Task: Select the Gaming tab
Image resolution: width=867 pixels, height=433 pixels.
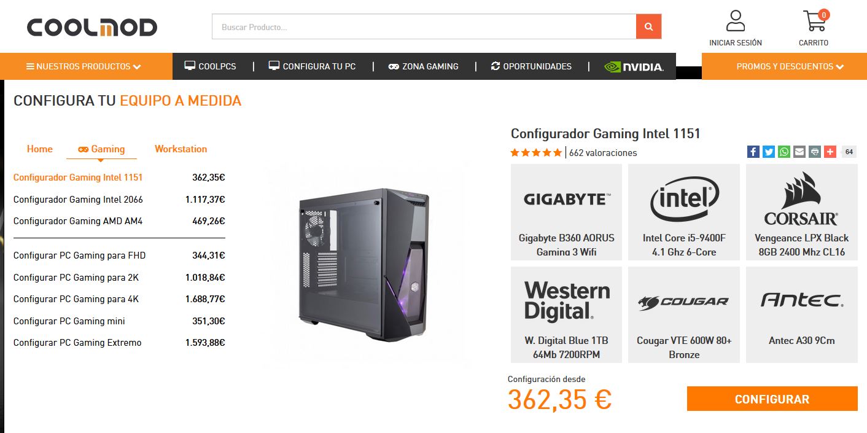Action: point(101,149)
